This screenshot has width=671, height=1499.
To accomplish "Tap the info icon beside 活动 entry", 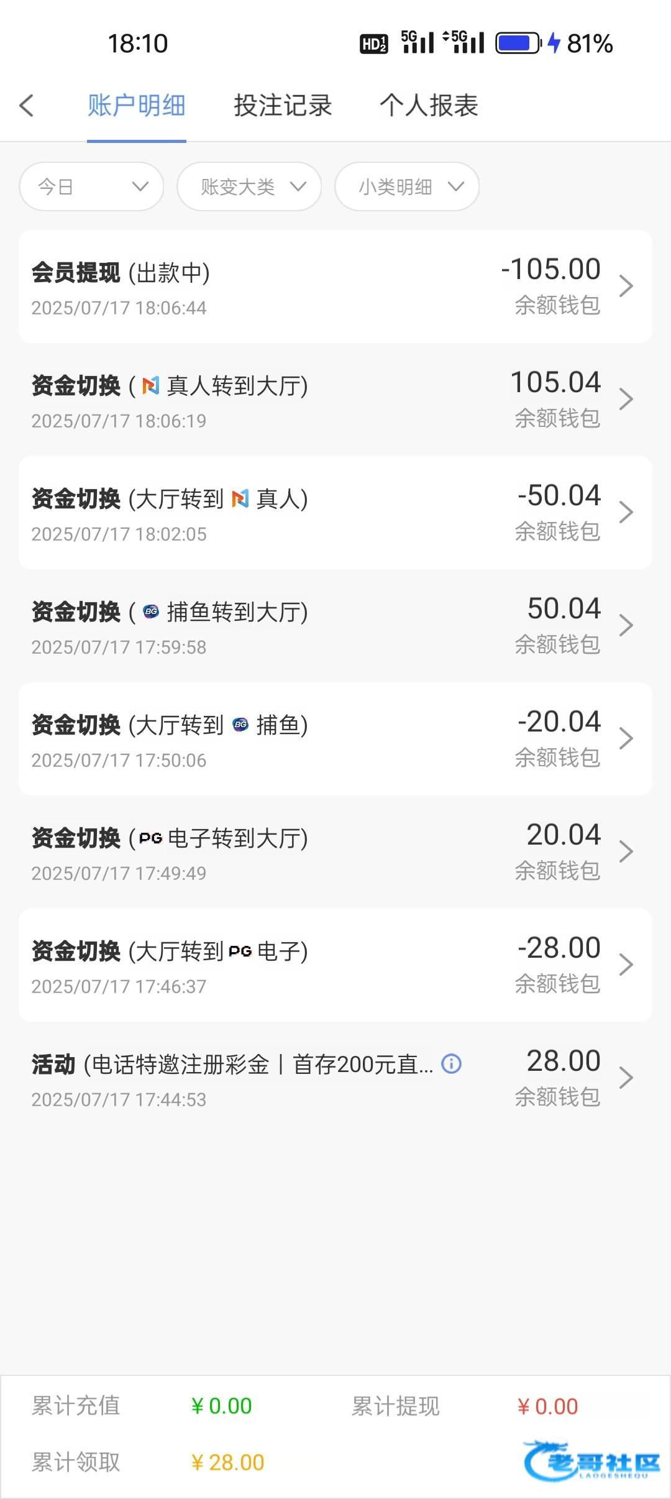I will click(x=451, y=1064).
